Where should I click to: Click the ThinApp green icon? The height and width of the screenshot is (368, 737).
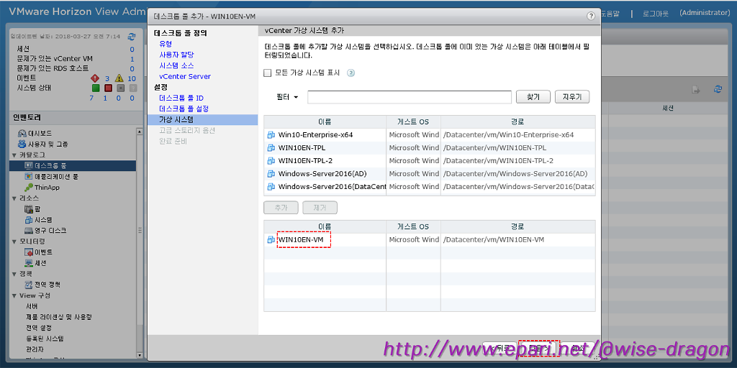pos(28,188)
